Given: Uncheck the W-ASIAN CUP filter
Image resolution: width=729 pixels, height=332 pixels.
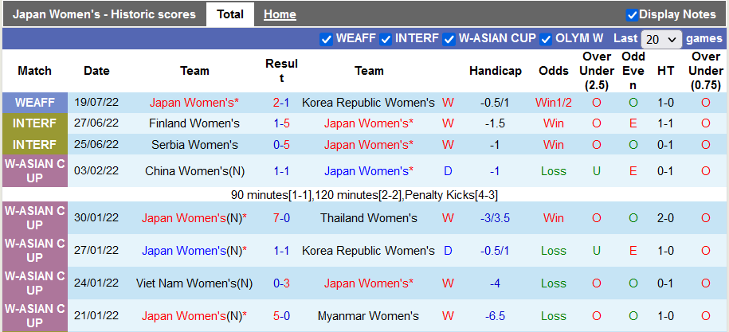Looking at the screenshot, I should [449, 39].
